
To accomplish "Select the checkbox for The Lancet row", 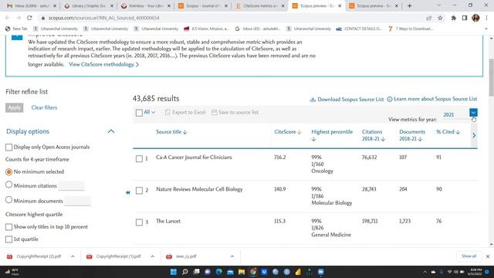I will 139,222.
